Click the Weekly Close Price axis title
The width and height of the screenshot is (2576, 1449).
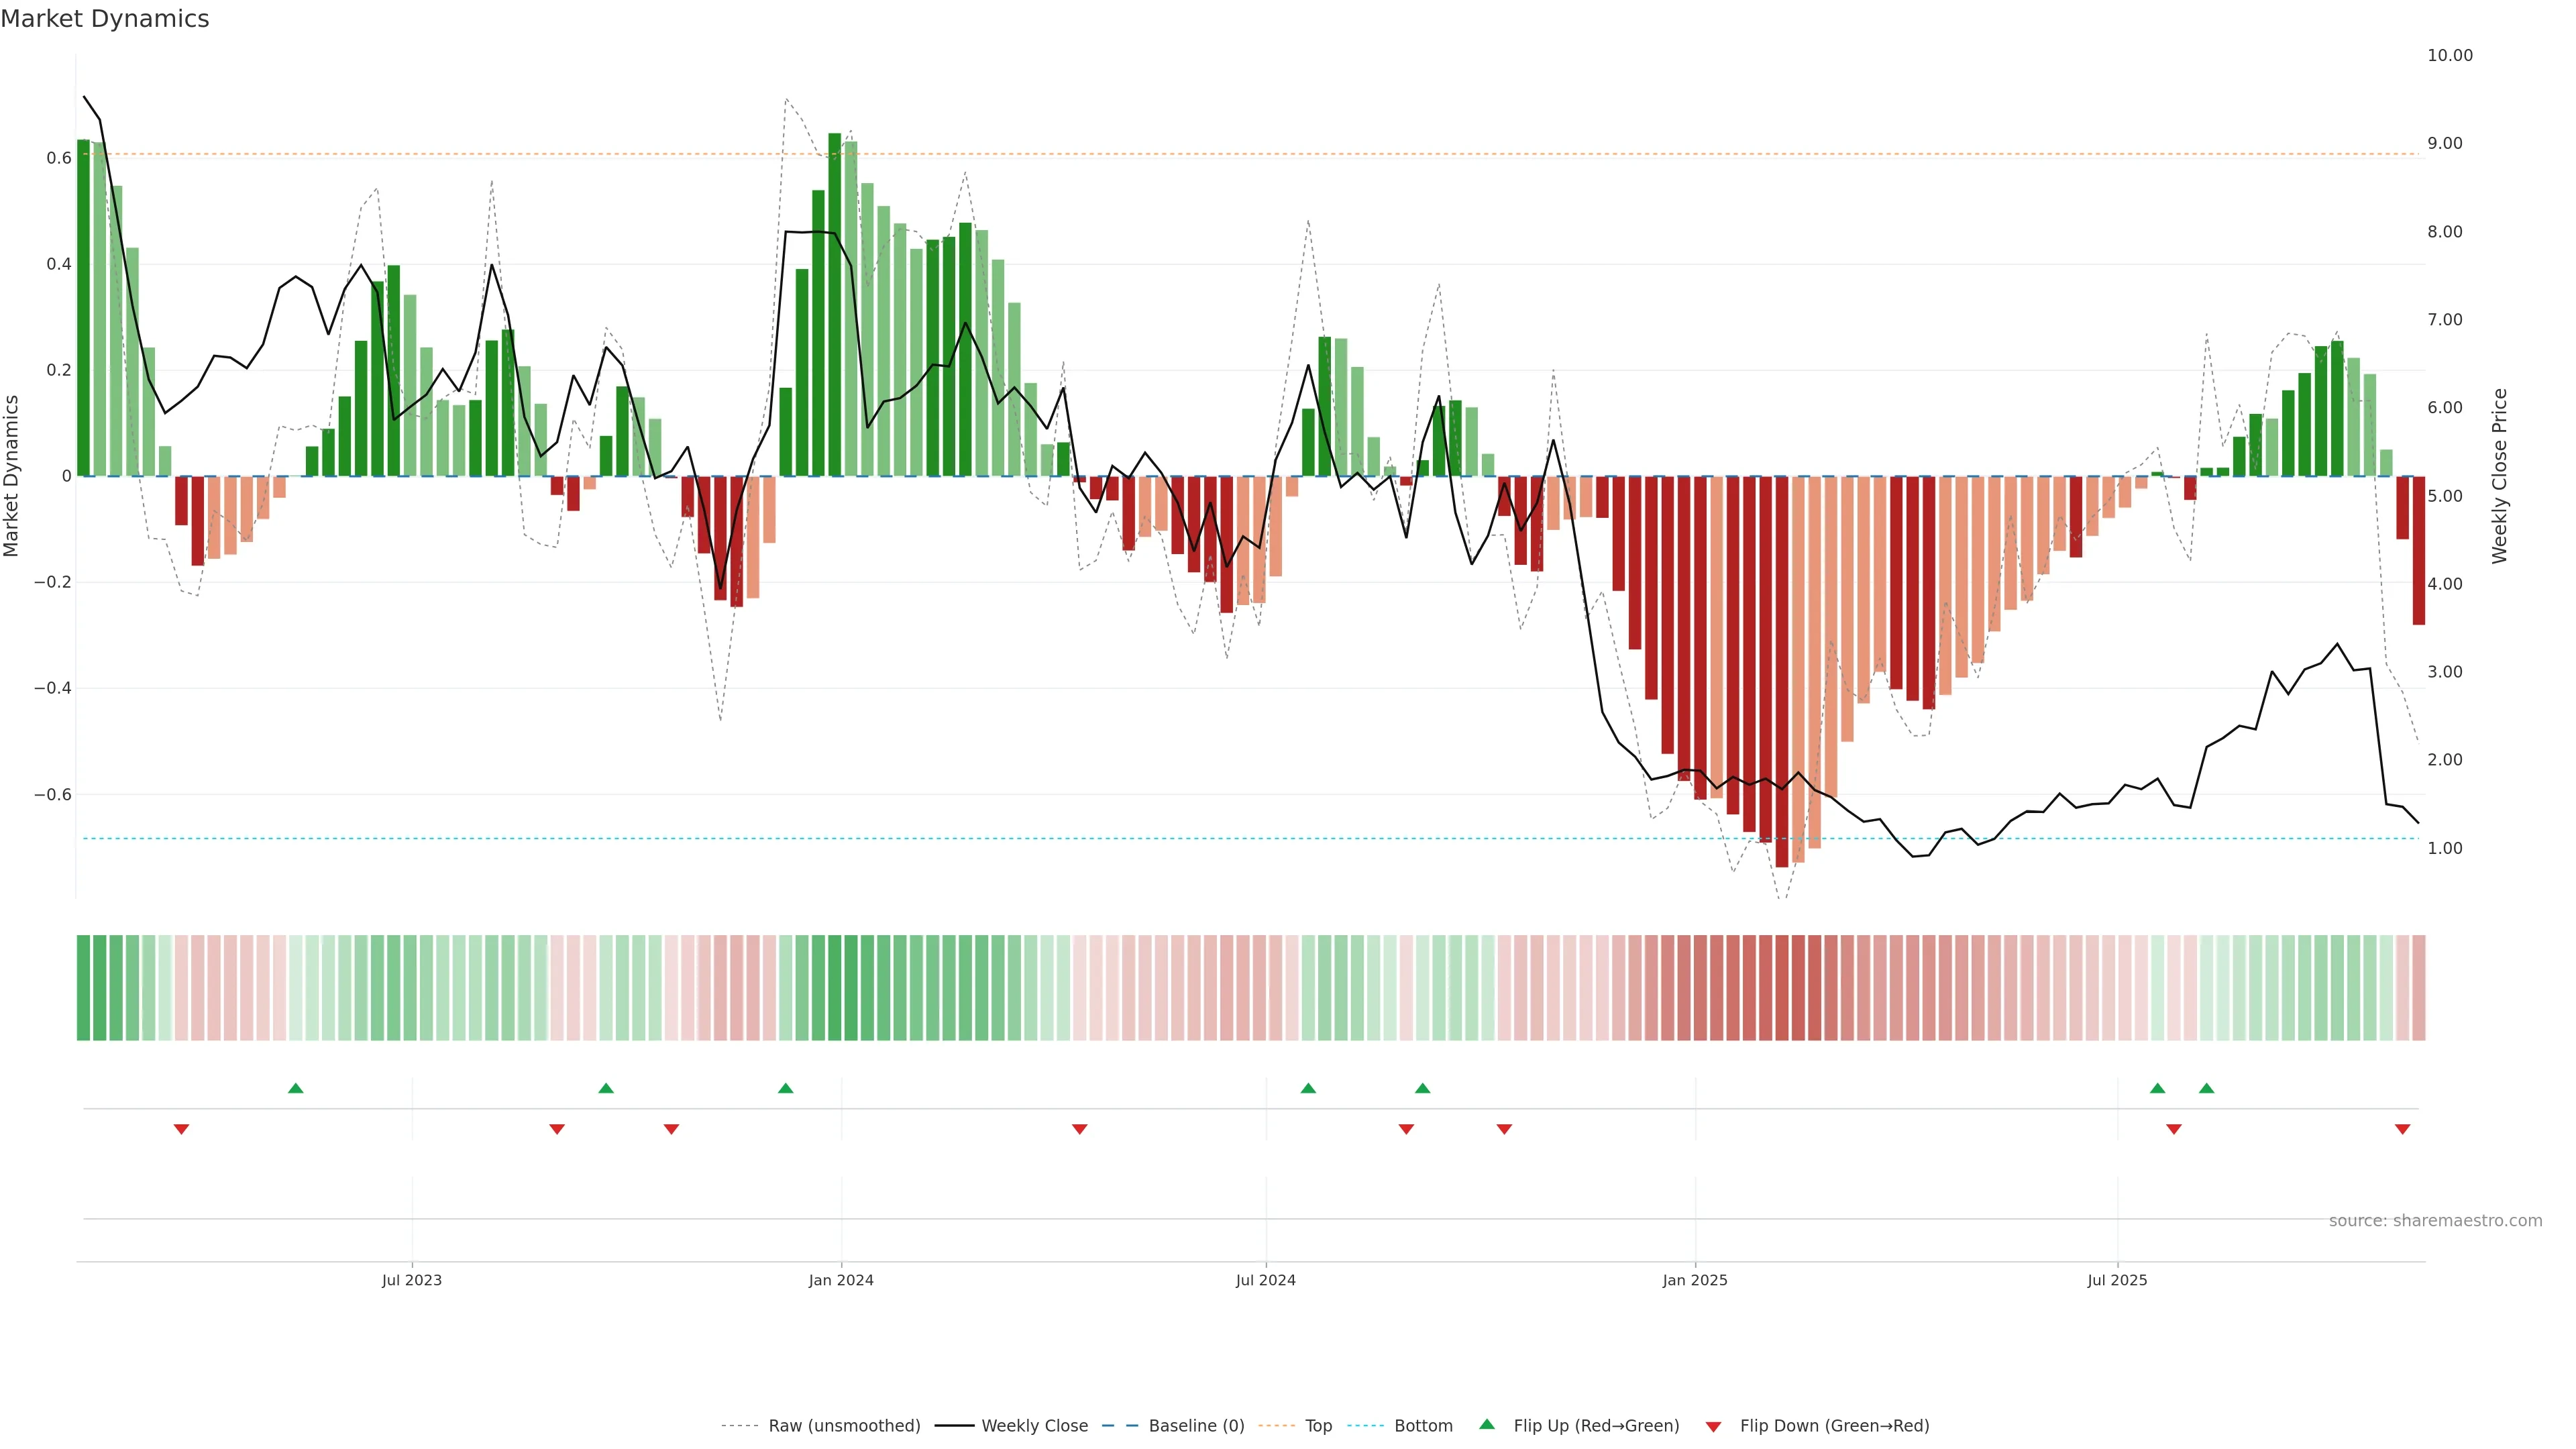click(x=2499, y=476)
